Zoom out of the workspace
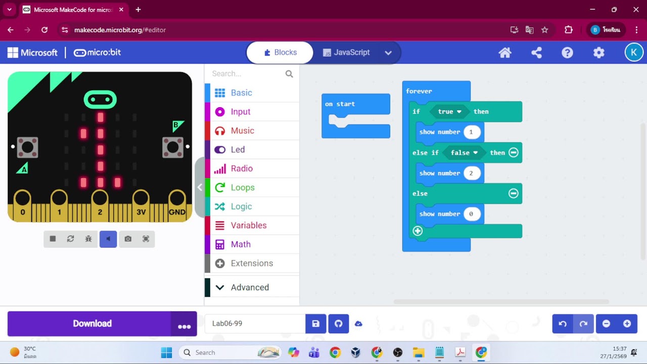Screen dimensions: 647x364 (607, 324)
